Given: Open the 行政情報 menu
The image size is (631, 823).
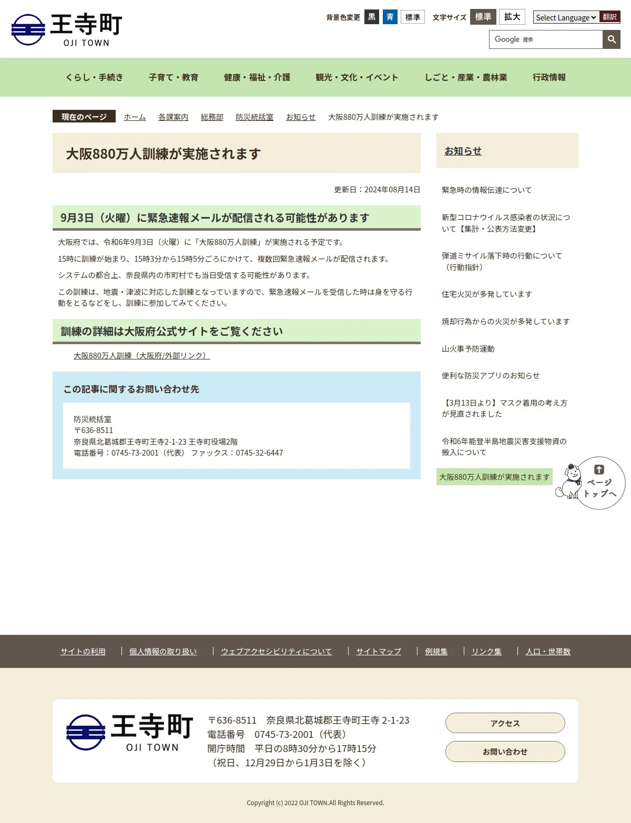Looking at the screenshot, I should click(549, 77).
